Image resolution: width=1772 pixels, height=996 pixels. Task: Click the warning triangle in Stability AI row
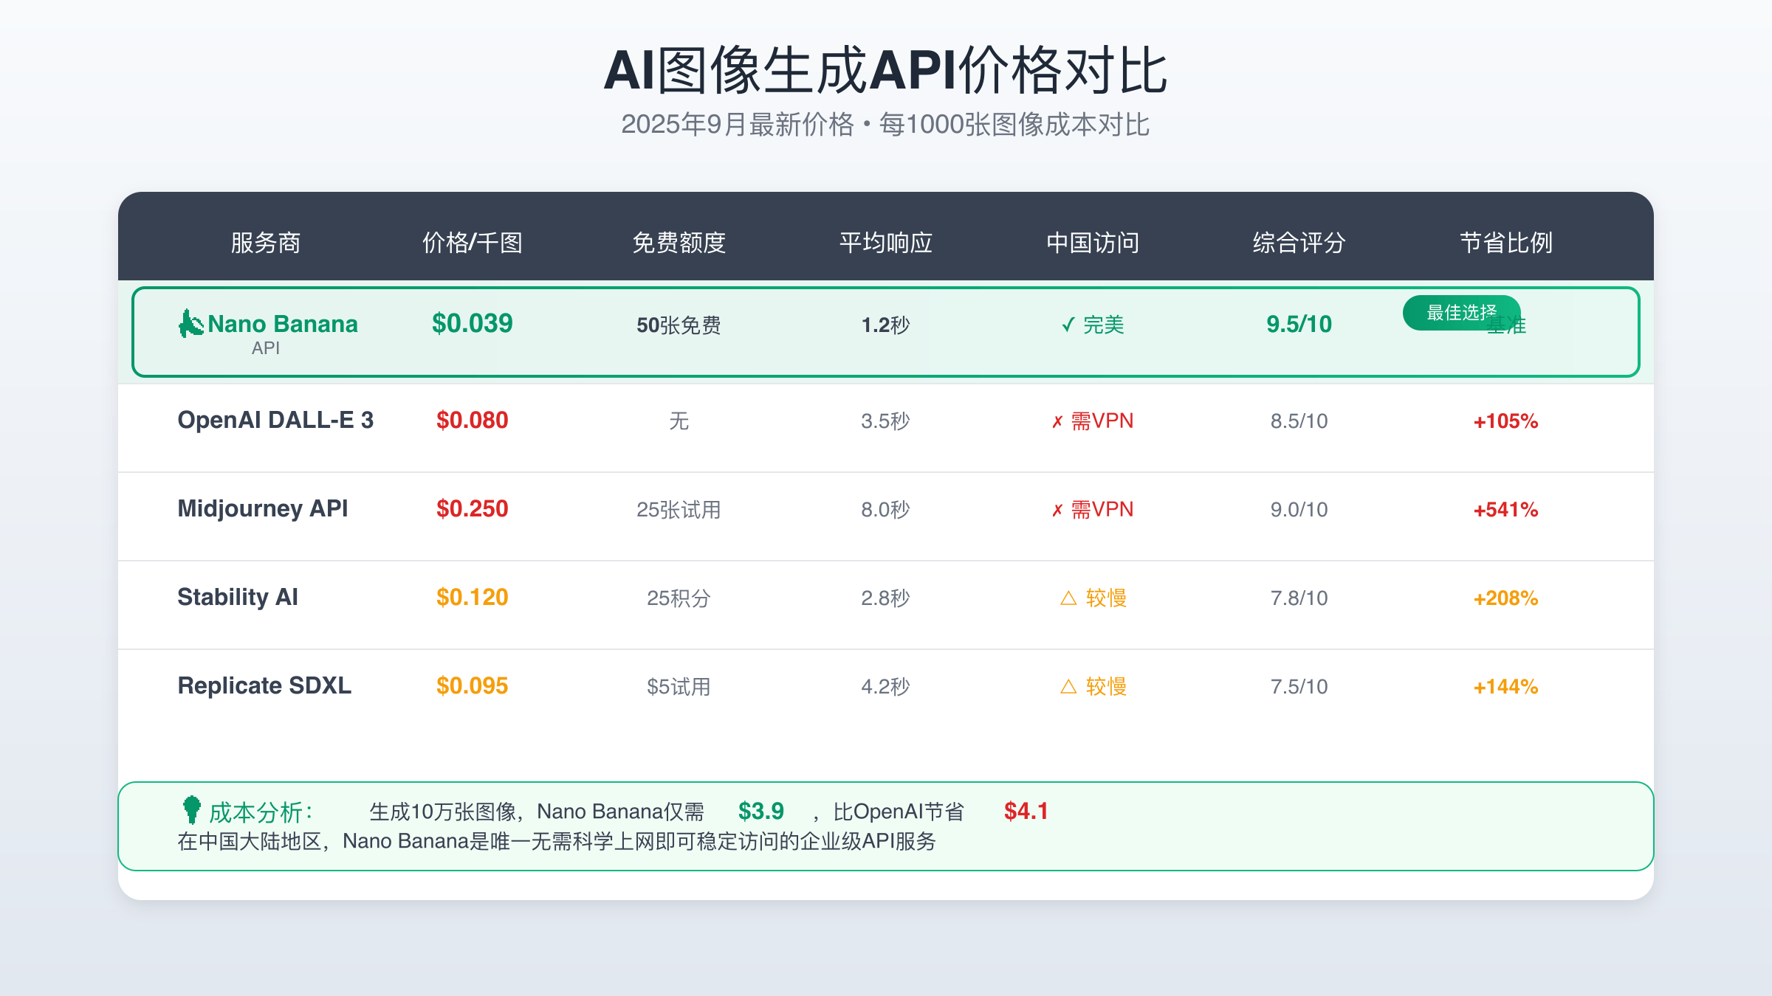coord(1068,598)
